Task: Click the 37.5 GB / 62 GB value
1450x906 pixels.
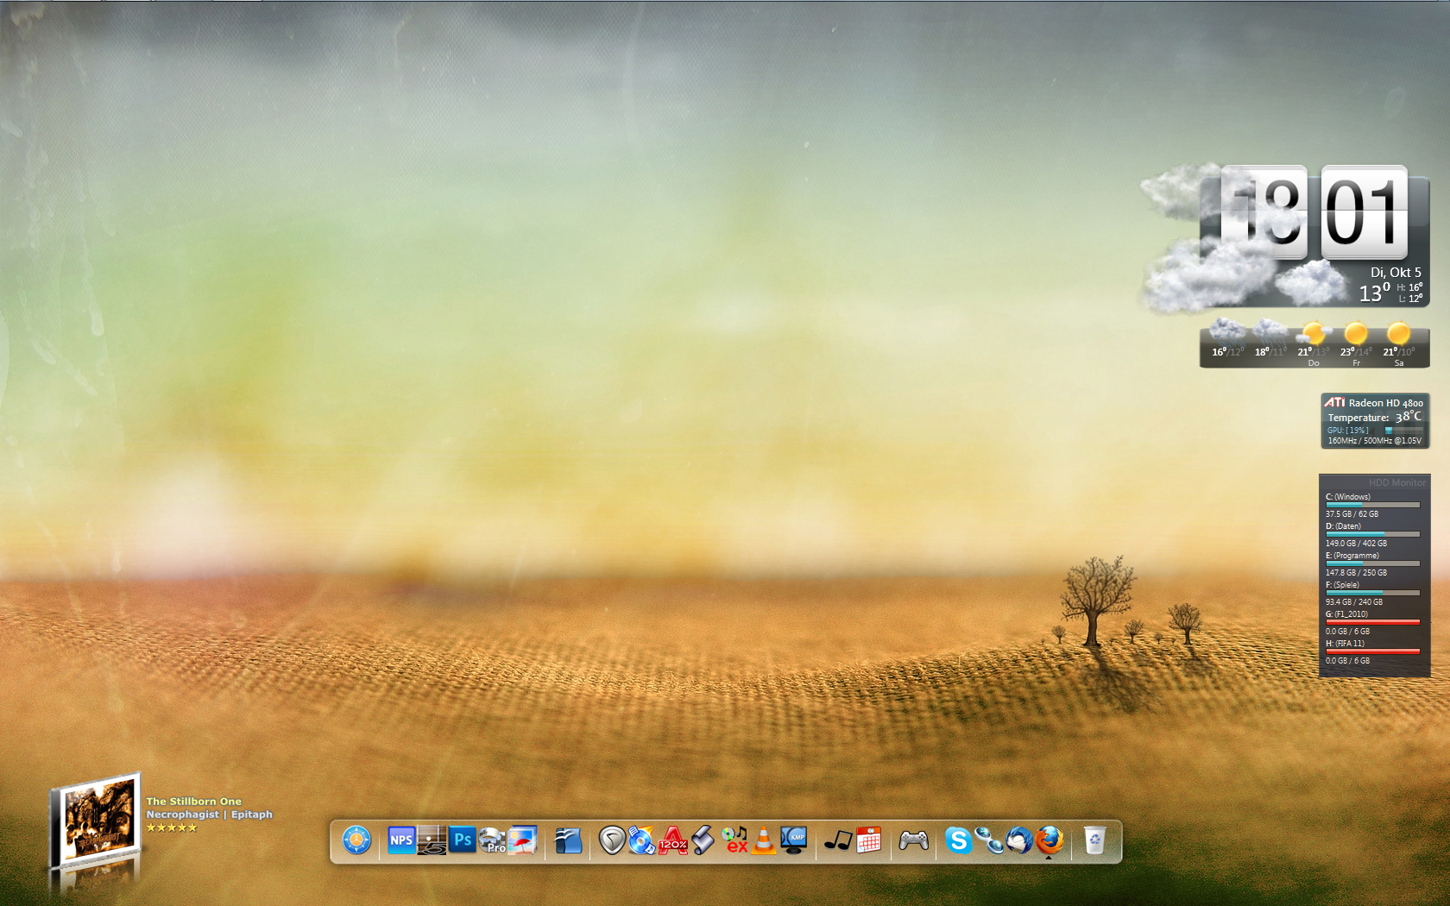Action: click(x=1352, y=514)
